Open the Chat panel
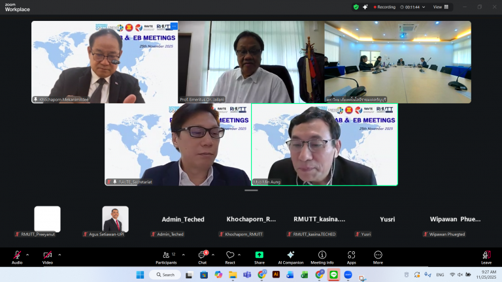 (203, 256)
